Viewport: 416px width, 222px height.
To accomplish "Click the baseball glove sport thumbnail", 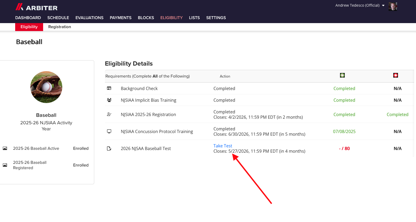I will click(46, 87).
